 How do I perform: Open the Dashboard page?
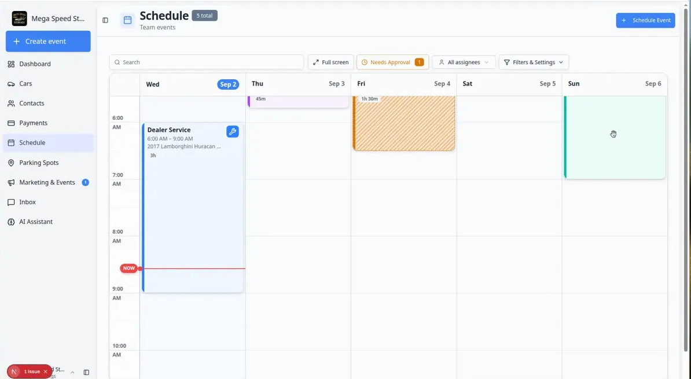[48, 64]
